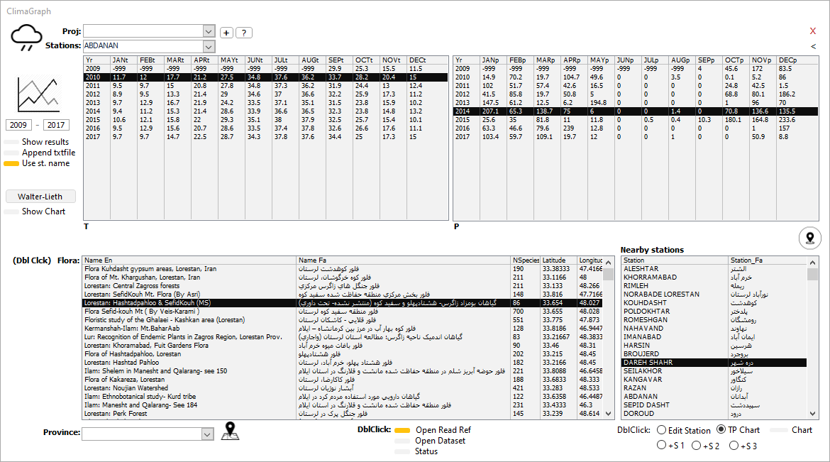Click the Name Fa column header
This screenshot has width=830, height=462.
point(404,260)
